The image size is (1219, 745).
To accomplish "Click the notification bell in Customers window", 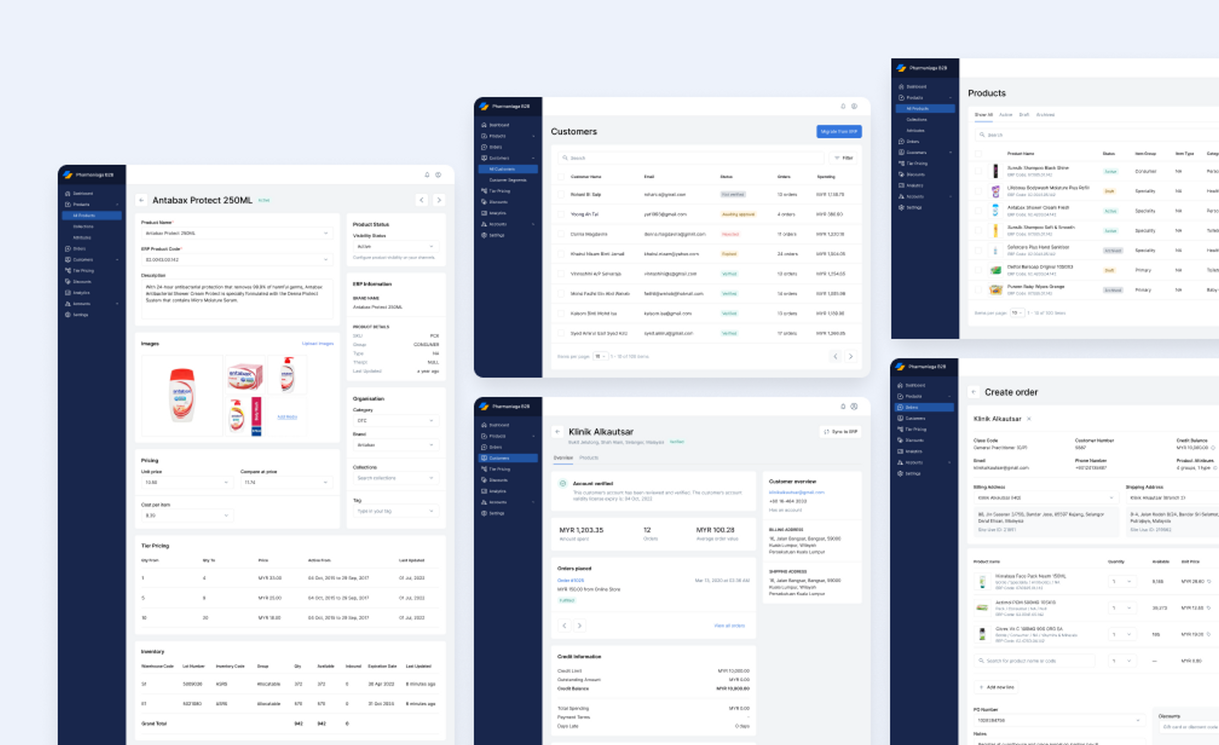I will pyautogui.click(x=843, y=107).
